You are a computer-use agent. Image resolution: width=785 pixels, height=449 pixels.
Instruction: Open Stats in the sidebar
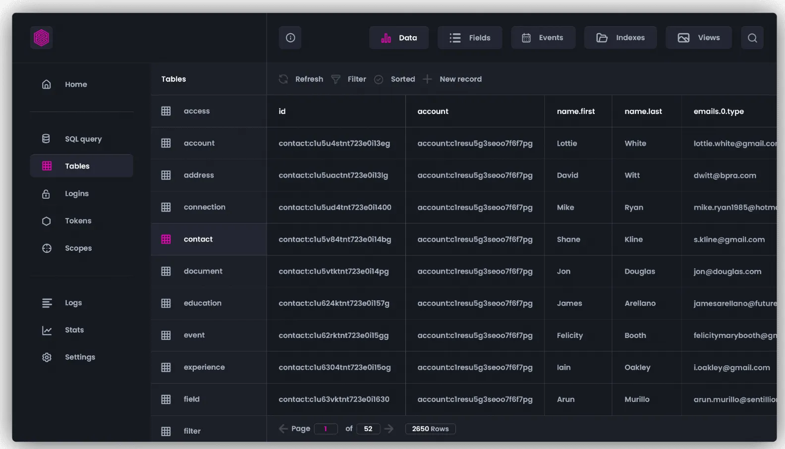tap(74, 330)
